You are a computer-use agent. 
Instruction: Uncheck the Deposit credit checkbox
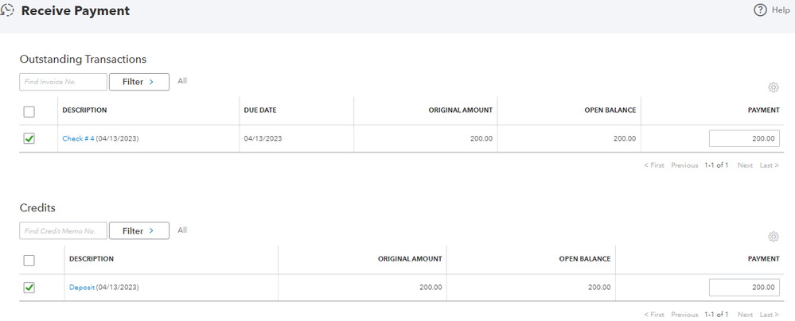(29, 288)
